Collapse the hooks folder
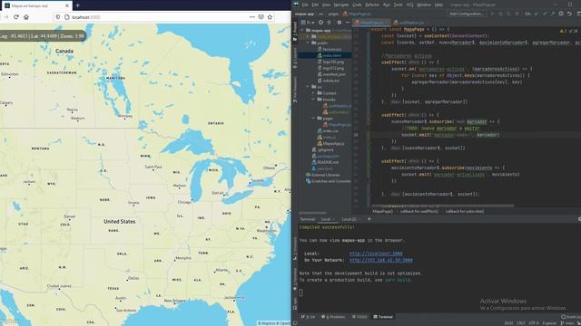This screenshot has width=581, height=326. (x=313, y=100)
